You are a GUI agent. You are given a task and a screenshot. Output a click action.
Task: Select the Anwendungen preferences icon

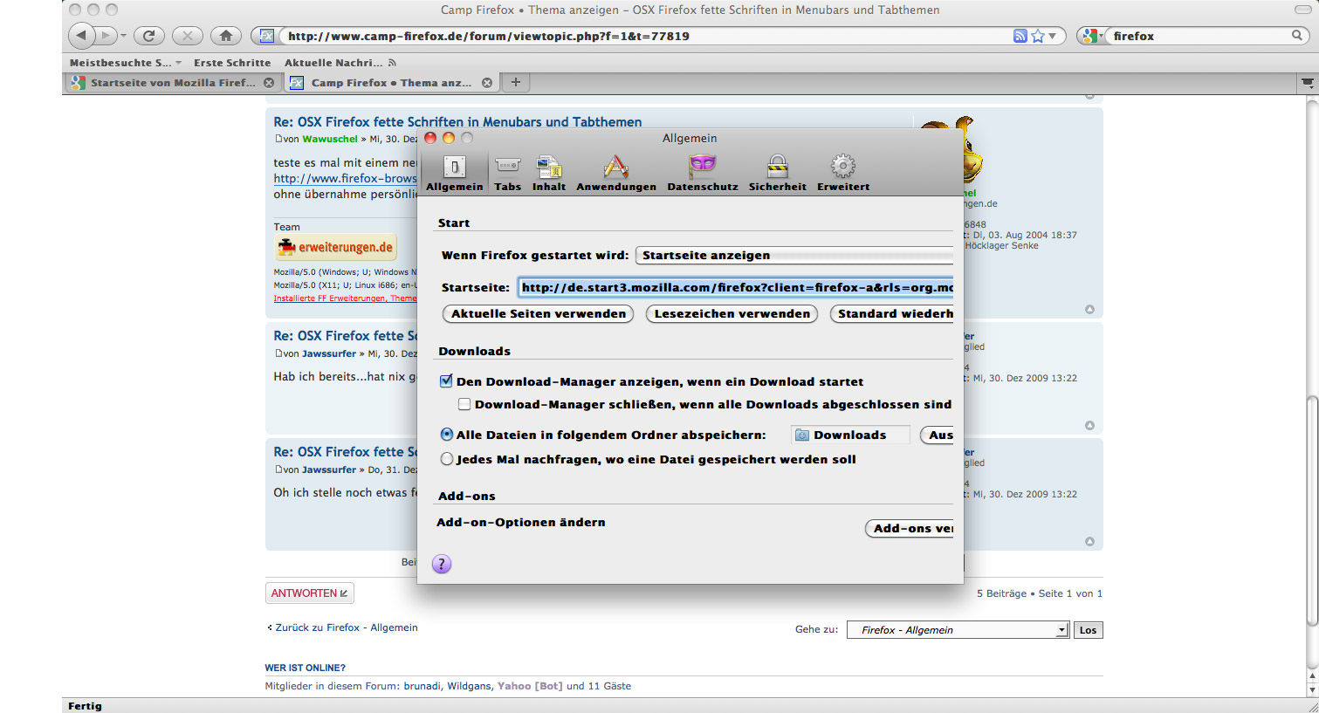615,172
